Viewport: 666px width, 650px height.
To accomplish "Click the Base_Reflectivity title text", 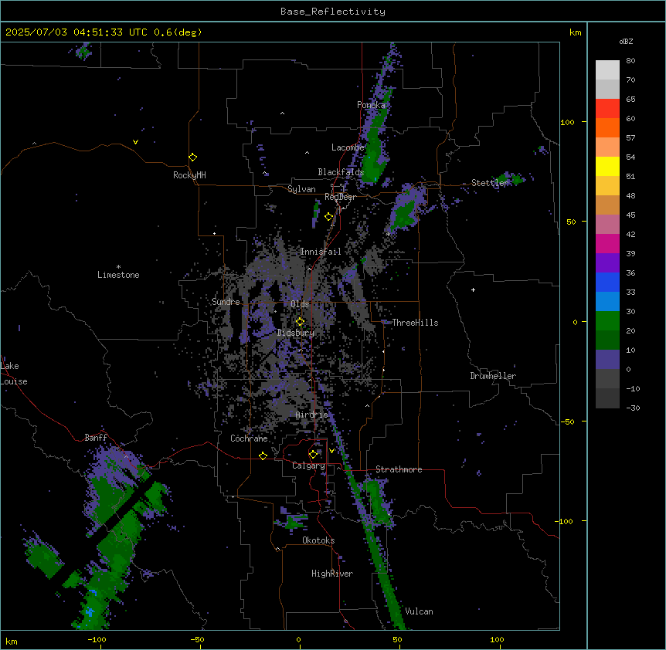I will point(333,12).
